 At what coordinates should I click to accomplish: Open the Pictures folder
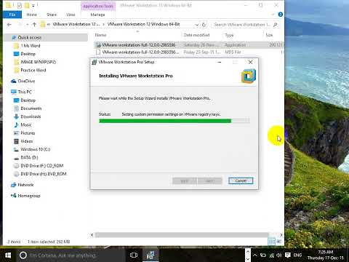(28, 133)
